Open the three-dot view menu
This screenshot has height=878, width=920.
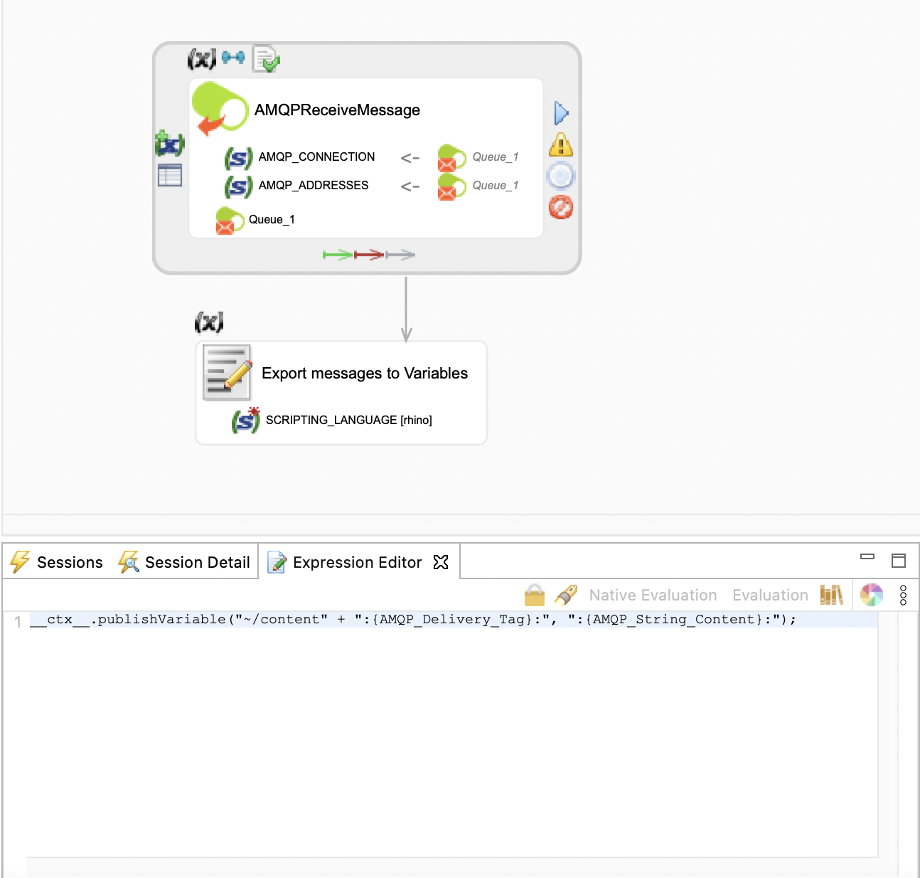pos(903,595)
